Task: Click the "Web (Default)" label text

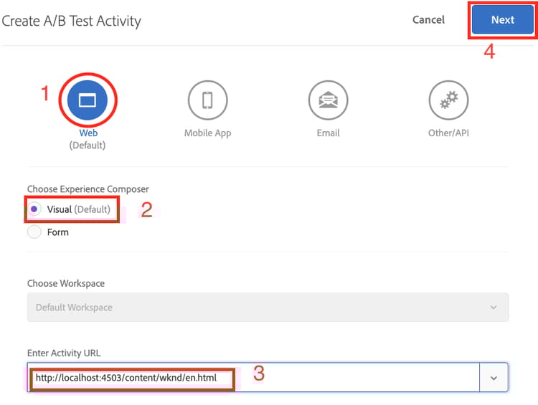Action: [x=88, y=139]
